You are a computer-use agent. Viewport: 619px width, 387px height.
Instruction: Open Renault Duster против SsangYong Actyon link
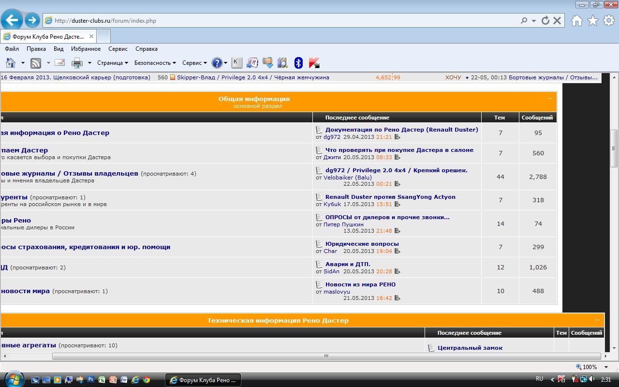(x=390, y=197)
